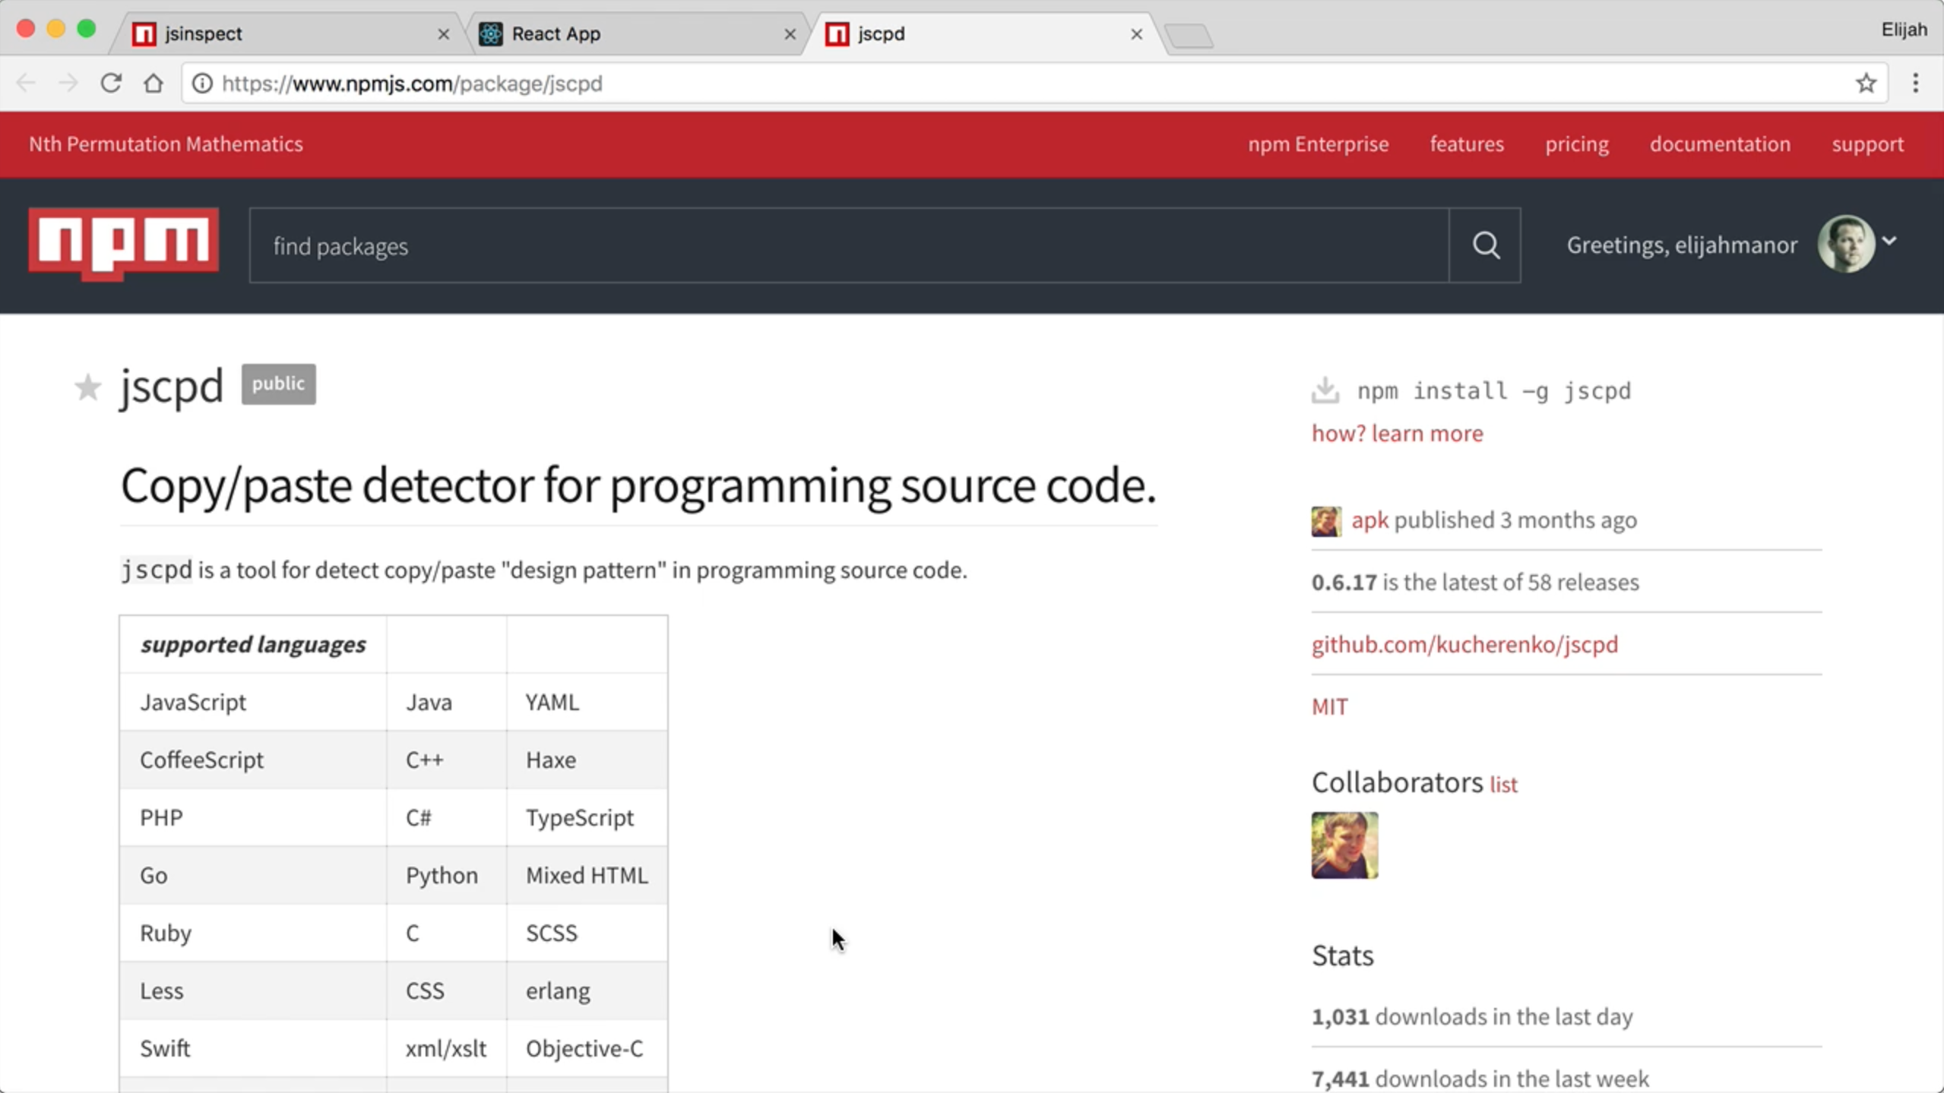Click apk publisher's avatar thumbnail
This screenshot has height=1093, width=1944.
click(1325, 521)
